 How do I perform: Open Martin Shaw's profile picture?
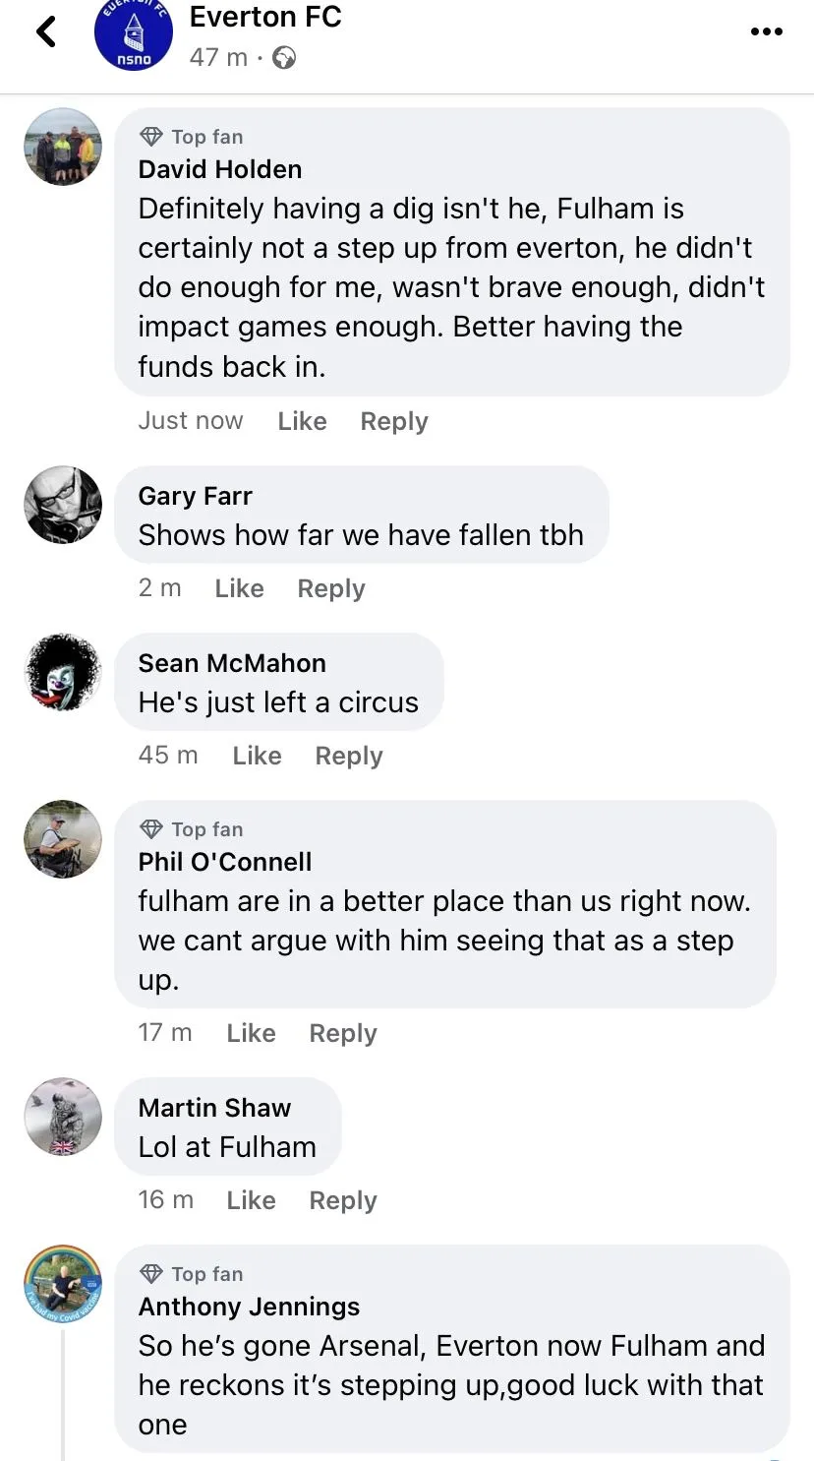pos(63,1117)
